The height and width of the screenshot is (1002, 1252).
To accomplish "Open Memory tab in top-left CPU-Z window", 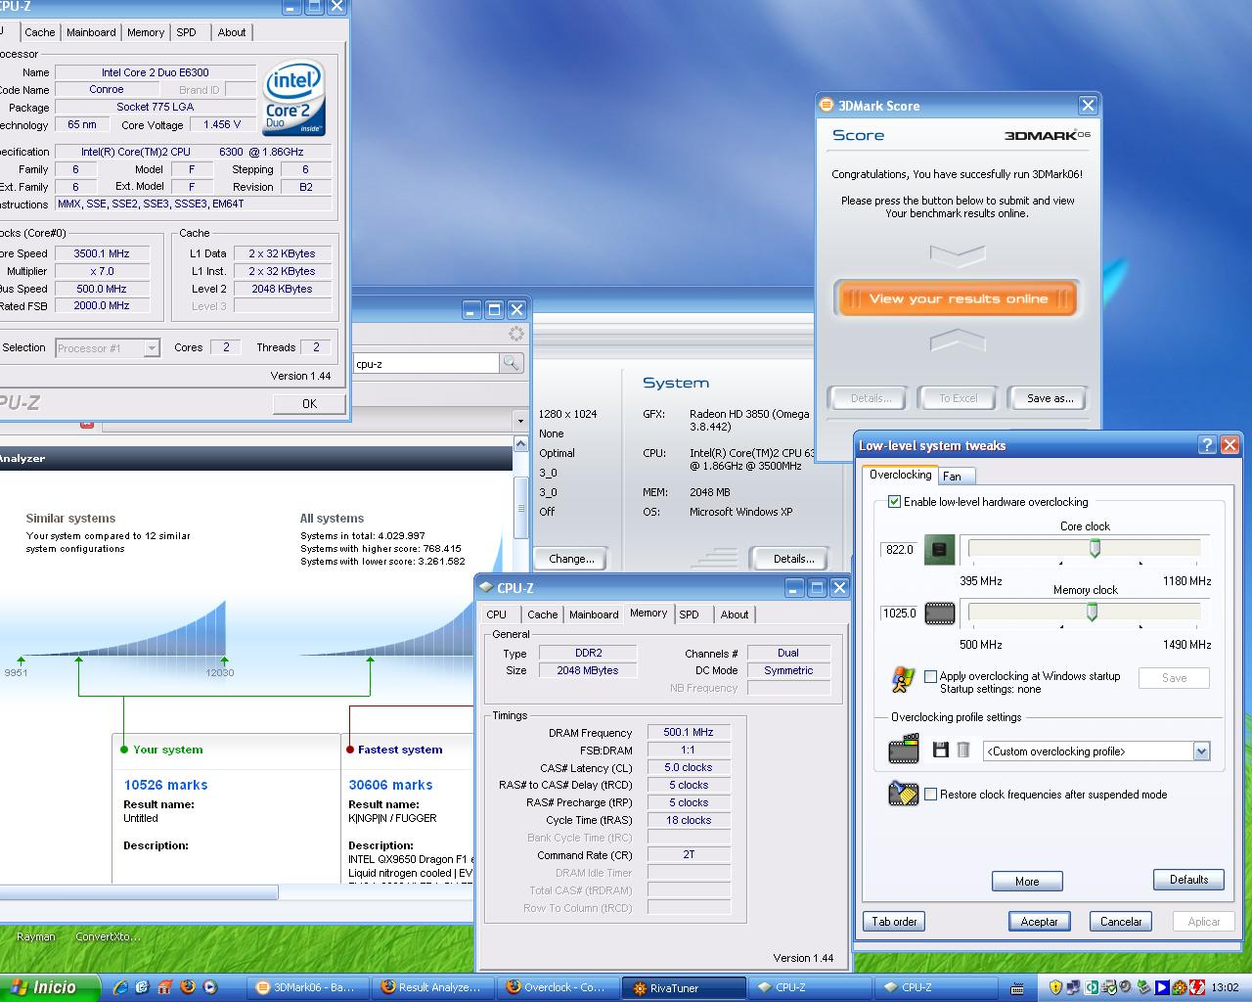I will [x=146, y=32].
